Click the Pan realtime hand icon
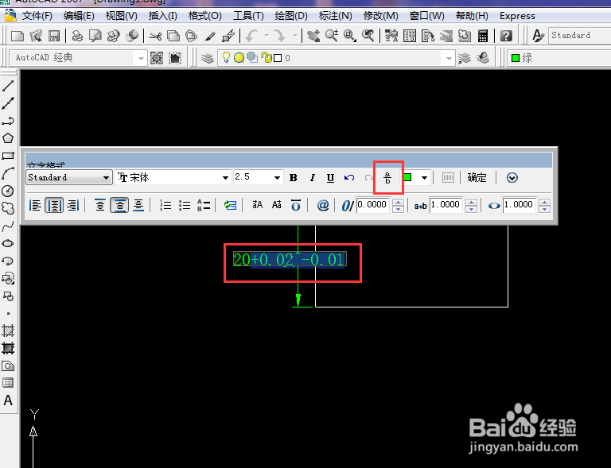 [313, 37]
